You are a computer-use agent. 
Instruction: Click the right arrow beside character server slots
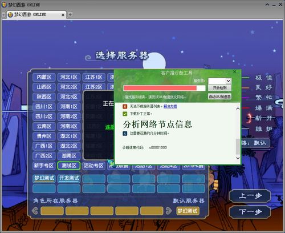(169, 211)
